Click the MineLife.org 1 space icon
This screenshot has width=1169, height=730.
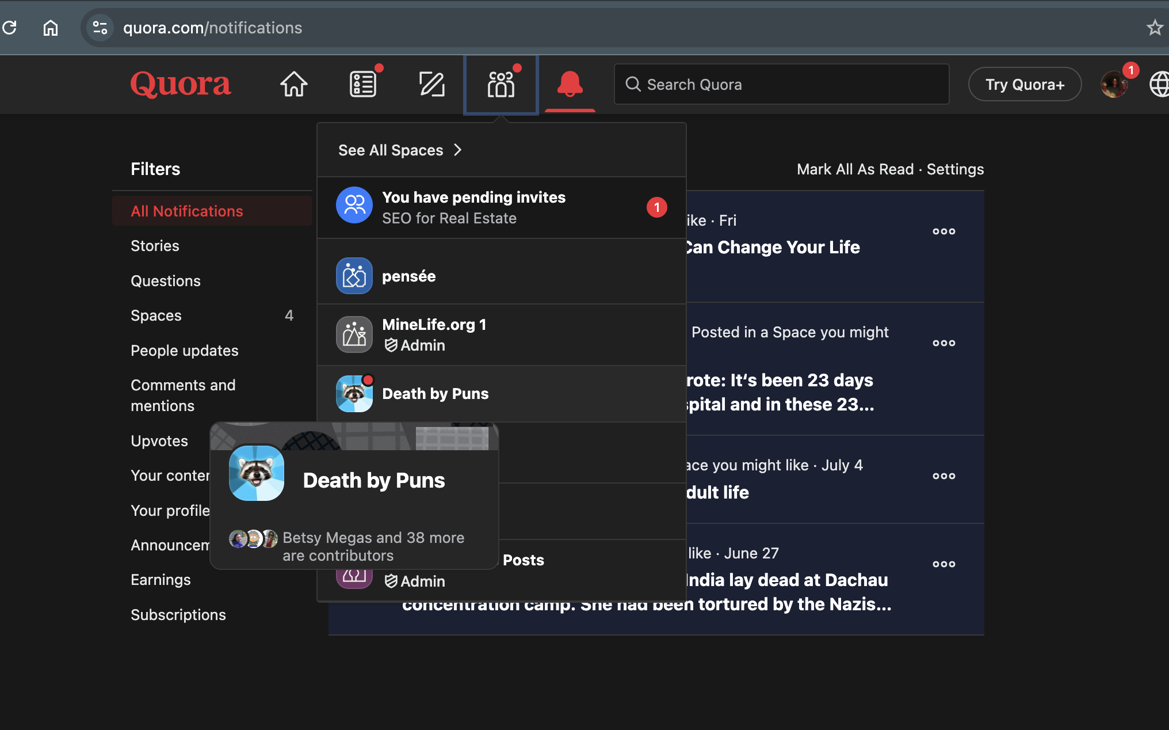pos(354,334)
